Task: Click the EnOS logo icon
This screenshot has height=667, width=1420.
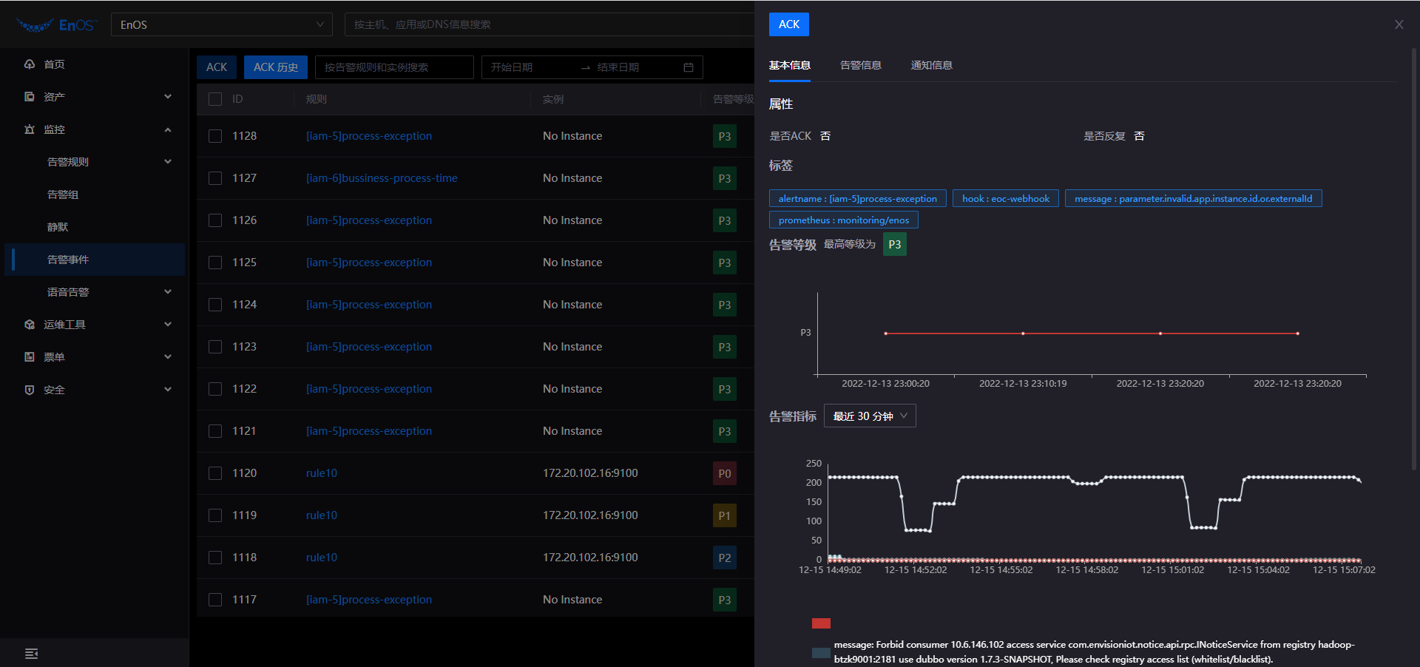Action: pos(55,25)
